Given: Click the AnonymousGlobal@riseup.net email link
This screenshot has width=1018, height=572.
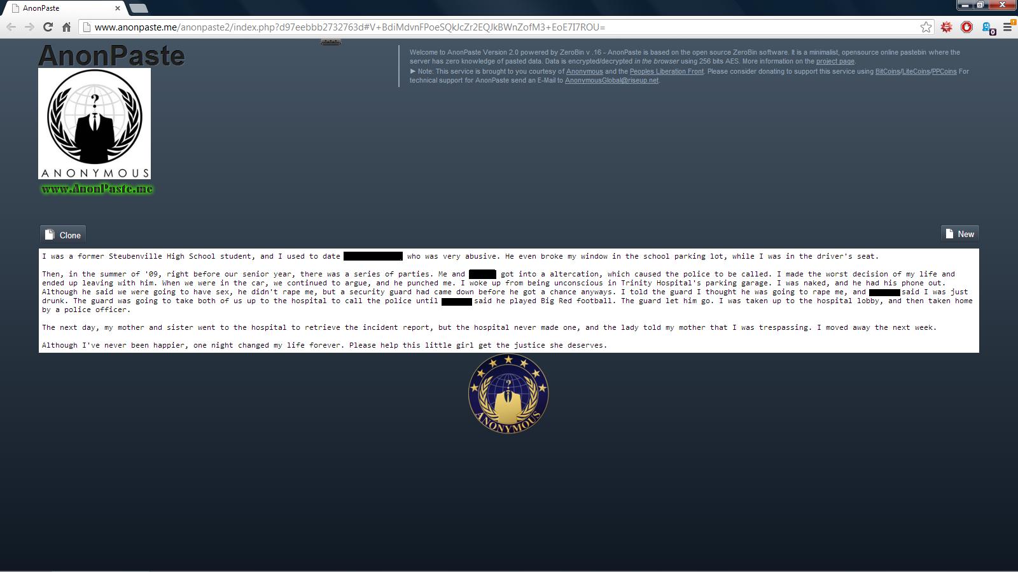Looking at the screenshot, I should 611,81.
